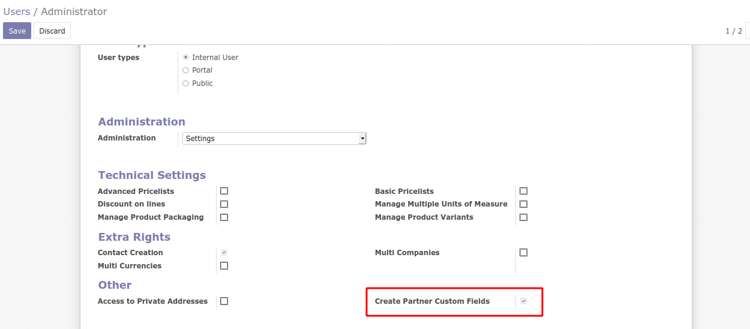Check the Discount on lines option
The width and height of the screenshot is (750, 329).
point(224,204)
